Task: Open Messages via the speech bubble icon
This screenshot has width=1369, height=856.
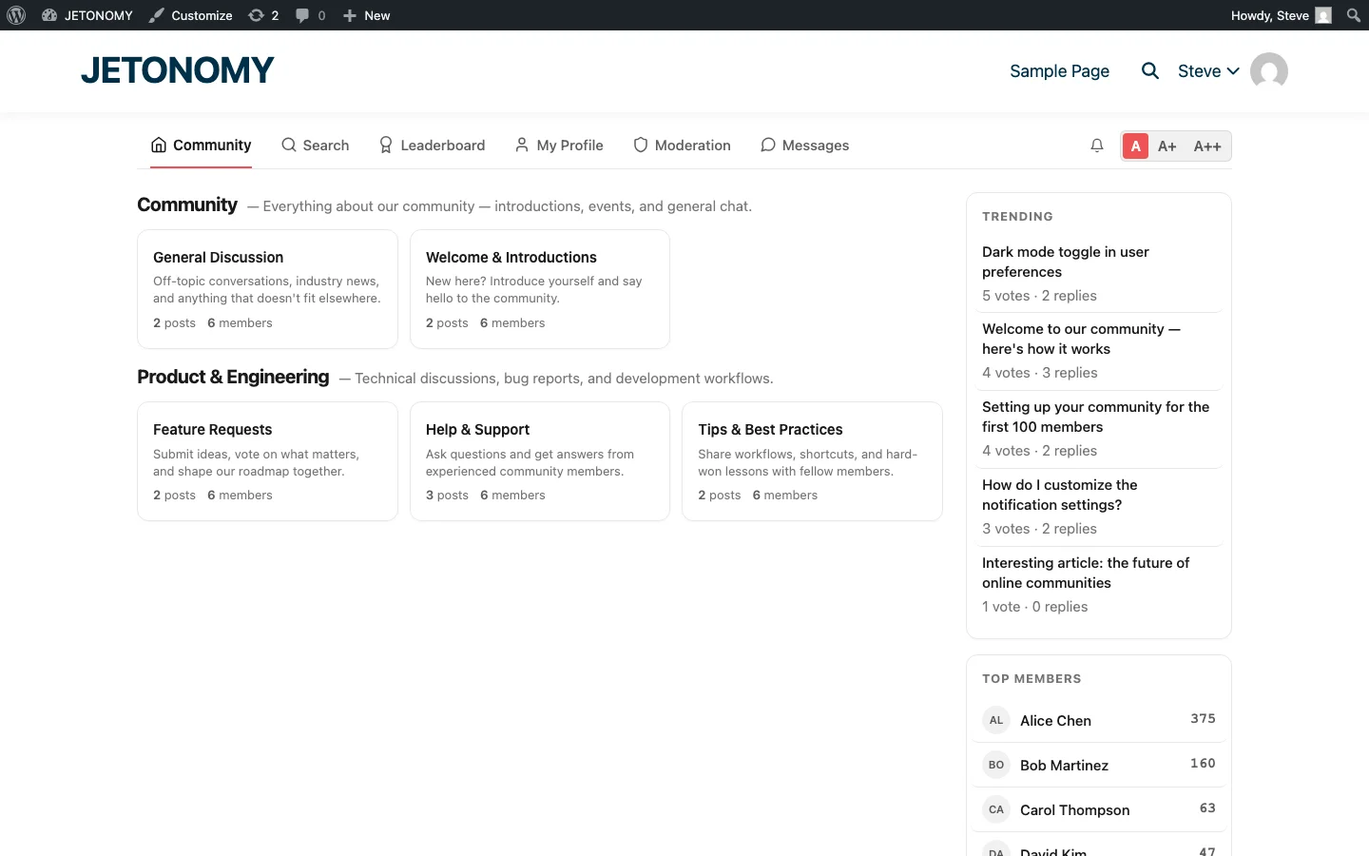Action: click(x=767, y=145)
